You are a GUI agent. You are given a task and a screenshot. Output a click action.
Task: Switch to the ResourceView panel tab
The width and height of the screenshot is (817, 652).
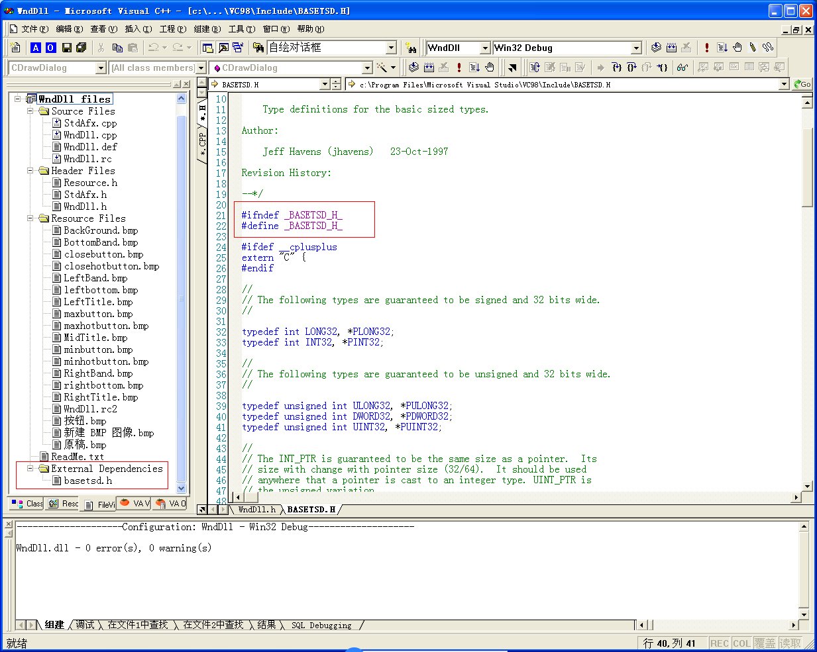click(63, 504)
